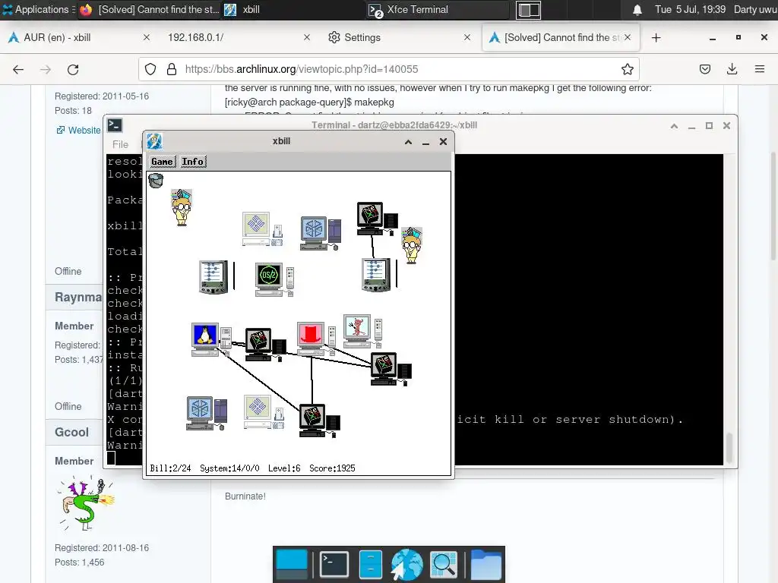Click the panel clock Tue 5 Jul, 19:39
Screen dimensions: 778x583
690,9
